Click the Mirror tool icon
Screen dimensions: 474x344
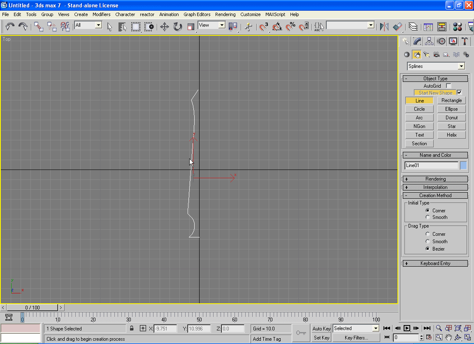384,27
